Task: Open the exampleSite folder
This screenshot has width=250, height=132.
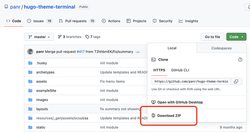Action: tap(46, 91)
